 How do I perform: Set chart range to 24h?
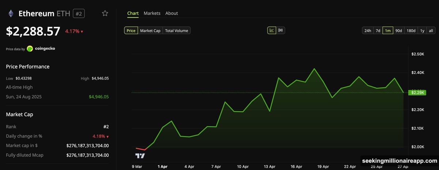tap(368, 31)
